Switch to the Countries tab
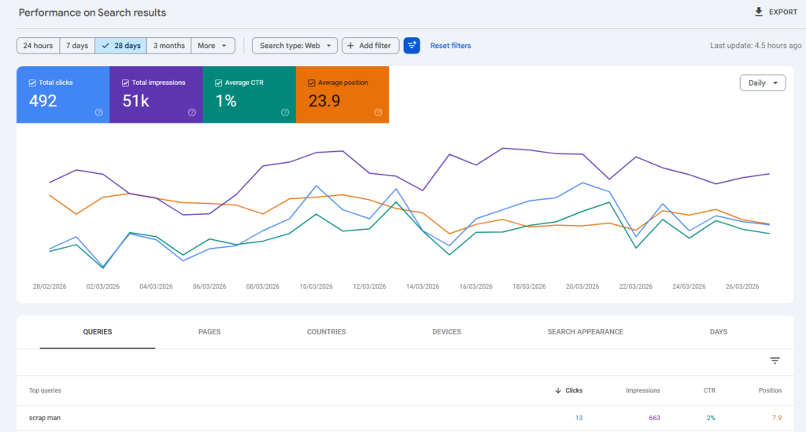 pos(326,332)
